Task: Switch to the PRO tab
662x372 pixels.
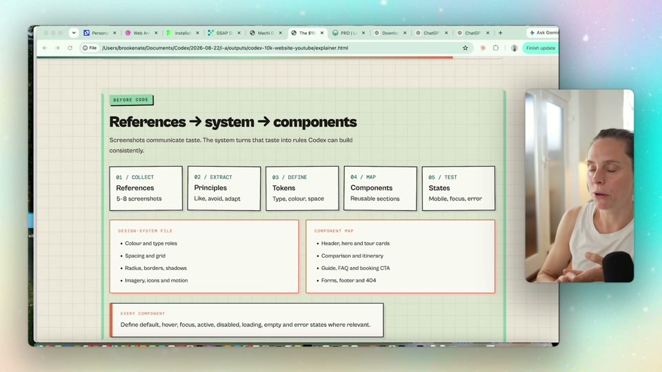Action: (x=345, y=33)
